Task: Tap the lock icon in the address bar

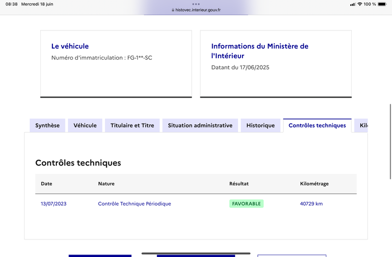Action: click(x=173, y=10)
